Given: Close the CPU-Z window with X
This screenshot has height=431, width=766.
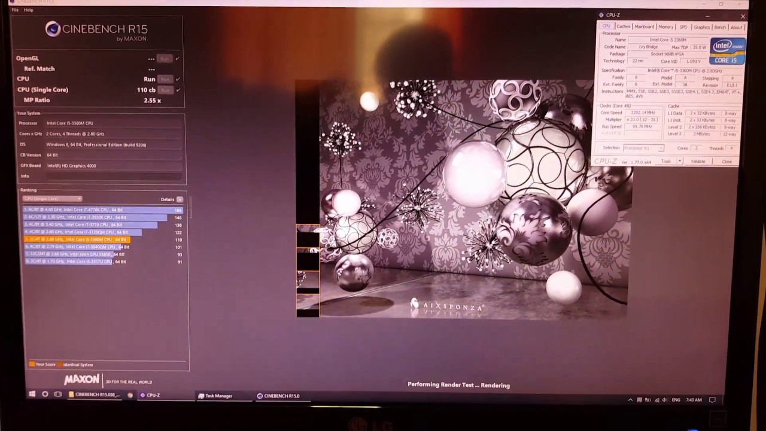Looking at the screenshot, I should tap(743, 16).
